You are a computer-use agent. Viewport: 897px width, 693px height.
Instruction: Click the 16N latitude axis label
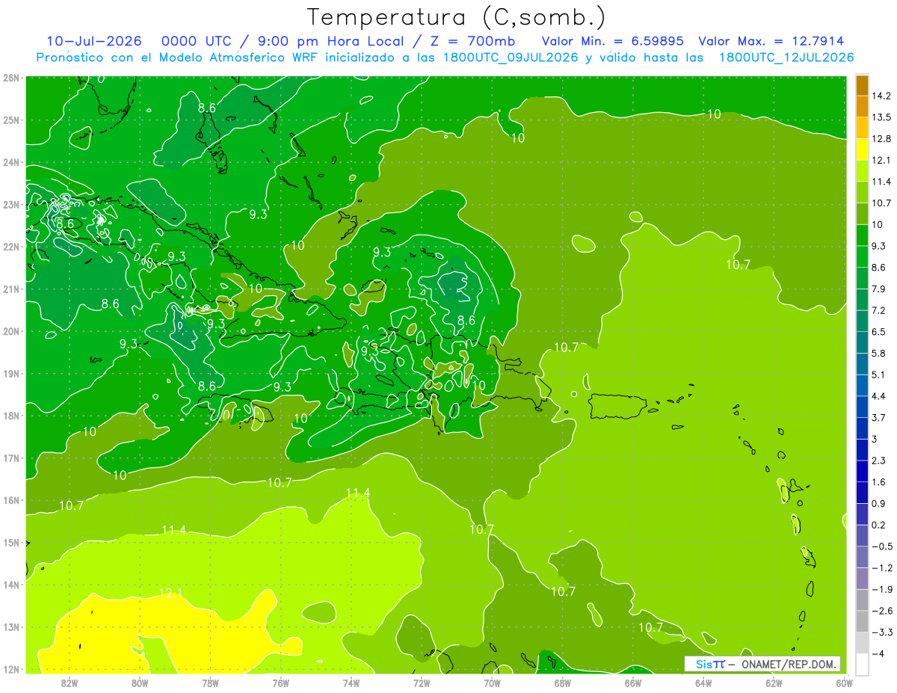(11, 500)
